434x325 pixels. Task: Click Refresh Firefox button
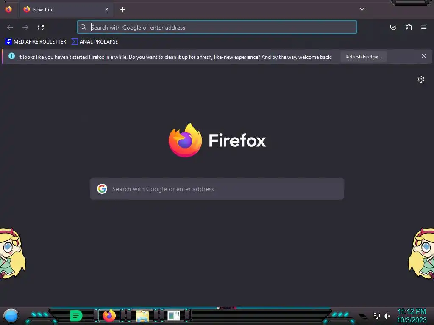(363, 57)
